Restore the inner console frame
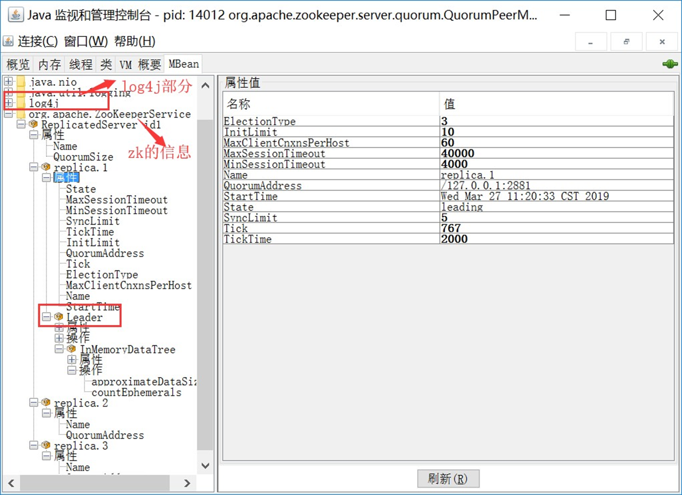The width and height of the screenshot is (682, 495). 626,42
